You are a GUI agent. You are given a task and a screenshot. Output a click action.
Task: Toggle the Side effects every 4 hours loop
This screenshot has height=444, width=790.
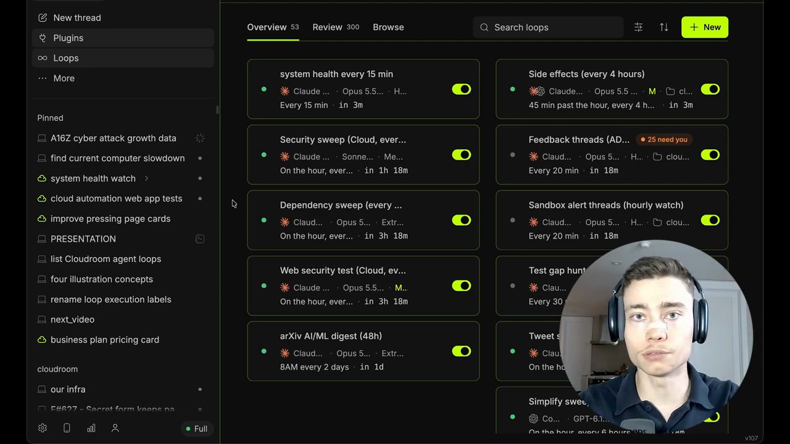(710, 89)
